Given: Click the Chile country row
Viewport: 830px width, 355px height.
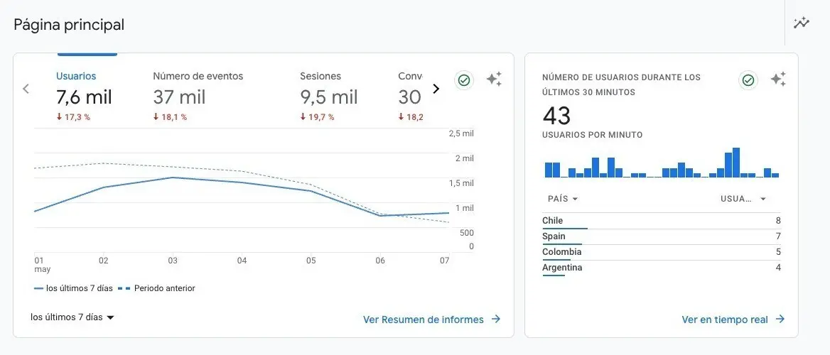Looking at the screenshot, I should click(x=661, y=221).
